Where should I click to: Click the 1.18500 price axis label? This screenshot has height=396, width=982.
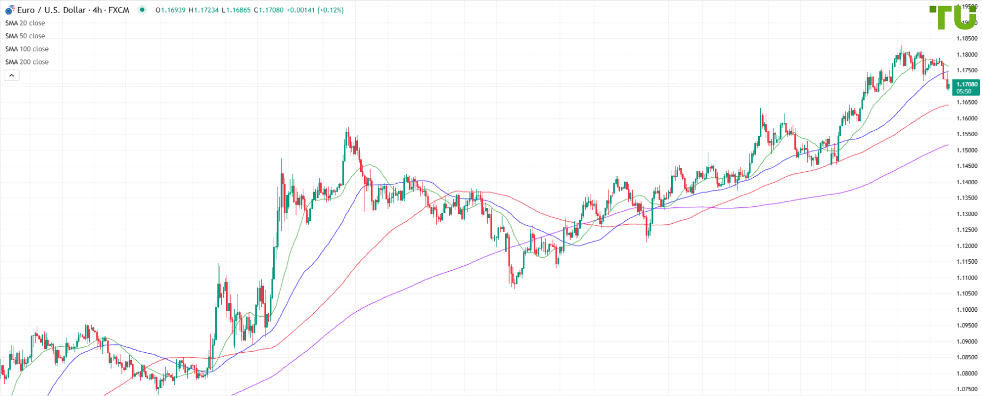[x=967, y=38]
